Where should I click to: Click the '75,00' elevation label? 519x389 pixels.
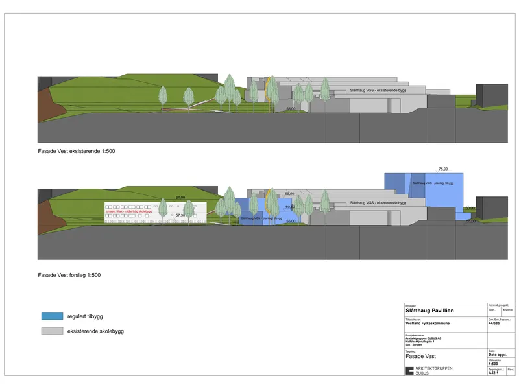coord(443,169)
